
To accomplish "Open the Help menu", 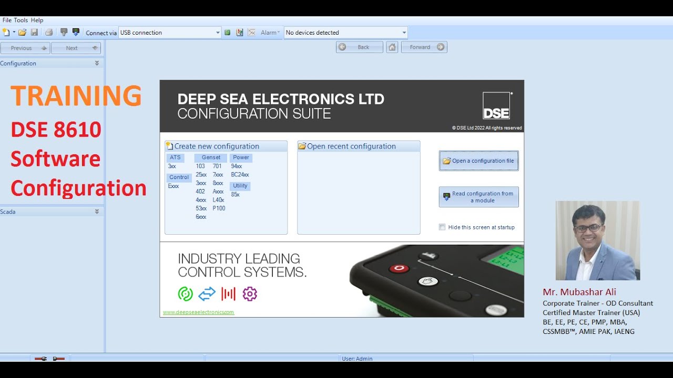I will (37, 20).
